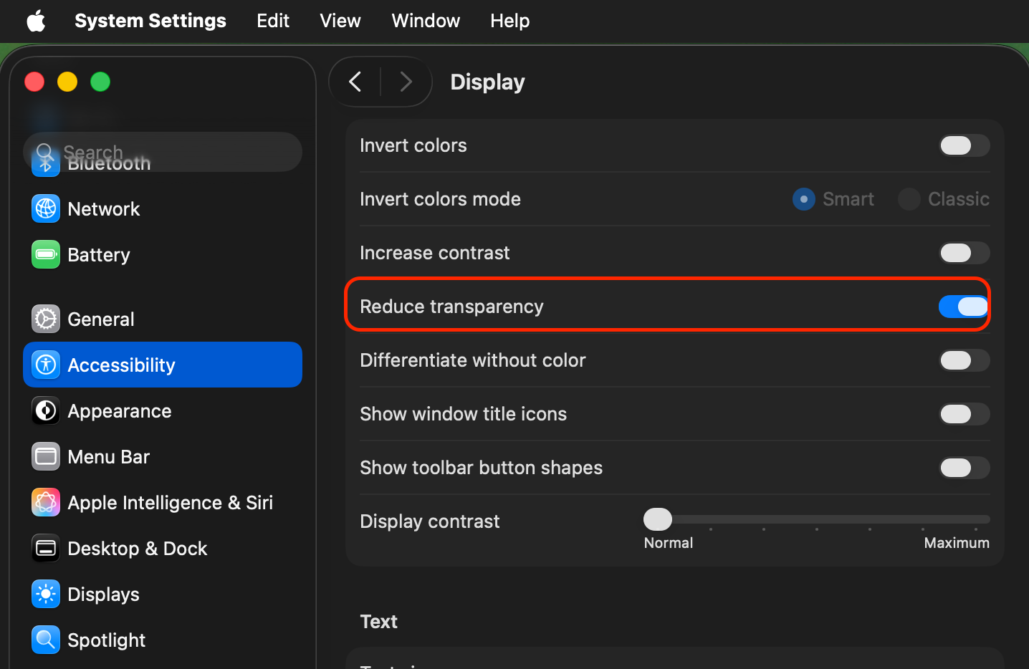Go forward using the right chevron

coord(406,82)
